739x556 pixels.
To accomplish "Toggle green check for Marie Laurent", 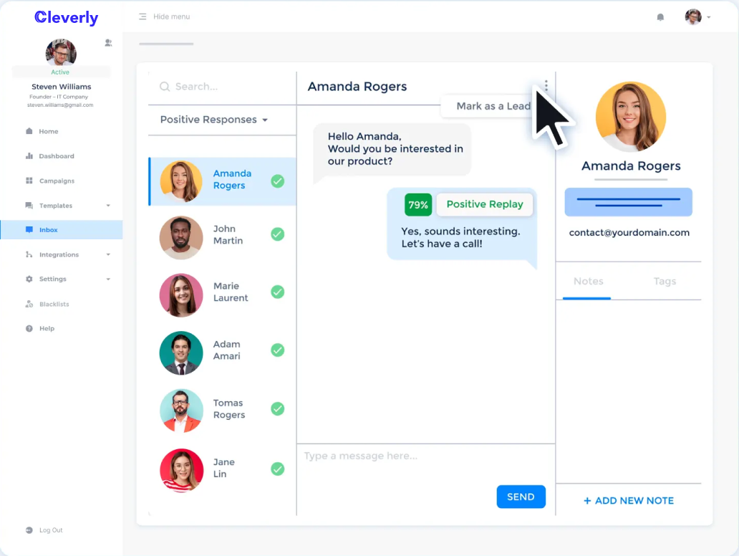I will point(278,292).
